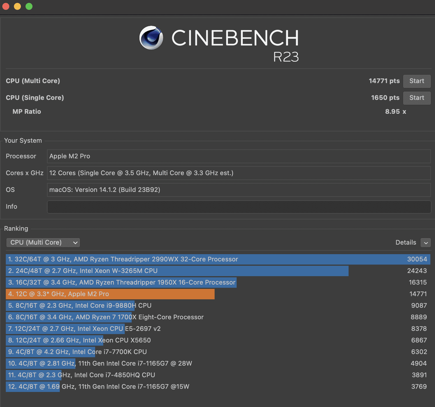Screen dimensions: 435x407
Task: Select the Processor field Apple M2 Pro
Action: pyautogui.click(x=239, y=156)
